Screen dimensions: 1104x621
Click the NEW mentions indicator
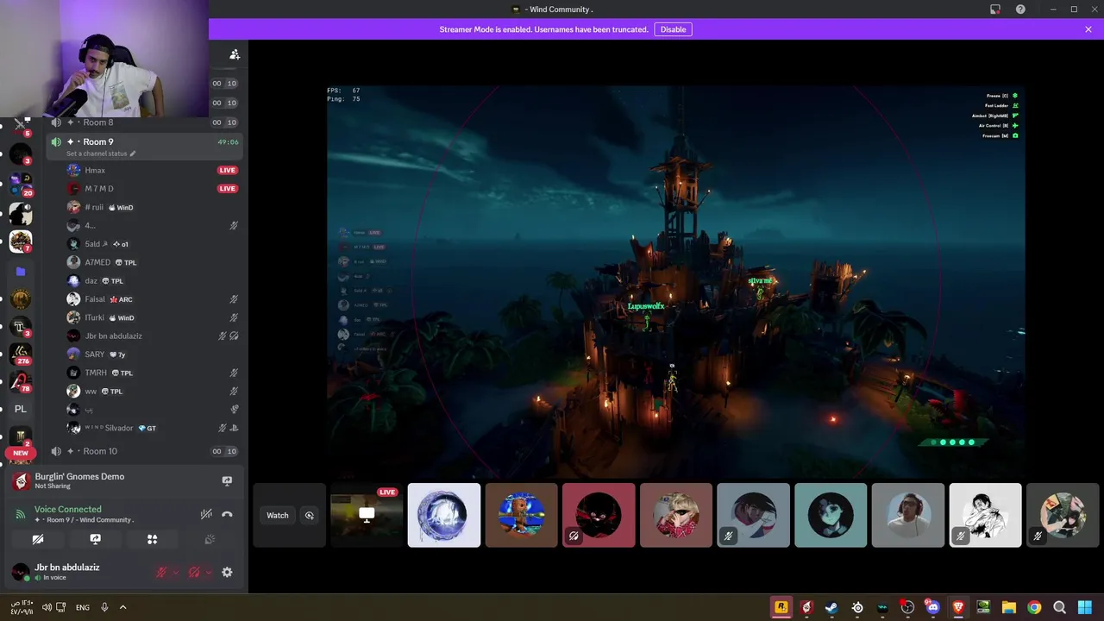coord(21,453)
